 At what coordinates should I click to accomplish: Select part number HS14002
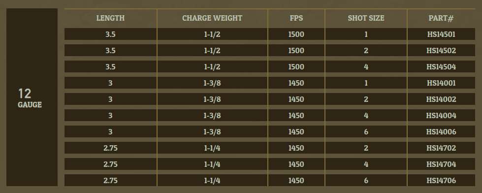(x=441, y=99)
